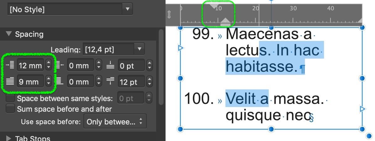375x141 pixels.
Task: Click the 12 pt space after stepper
Action: pyautogui.click(x=150, y=82)
